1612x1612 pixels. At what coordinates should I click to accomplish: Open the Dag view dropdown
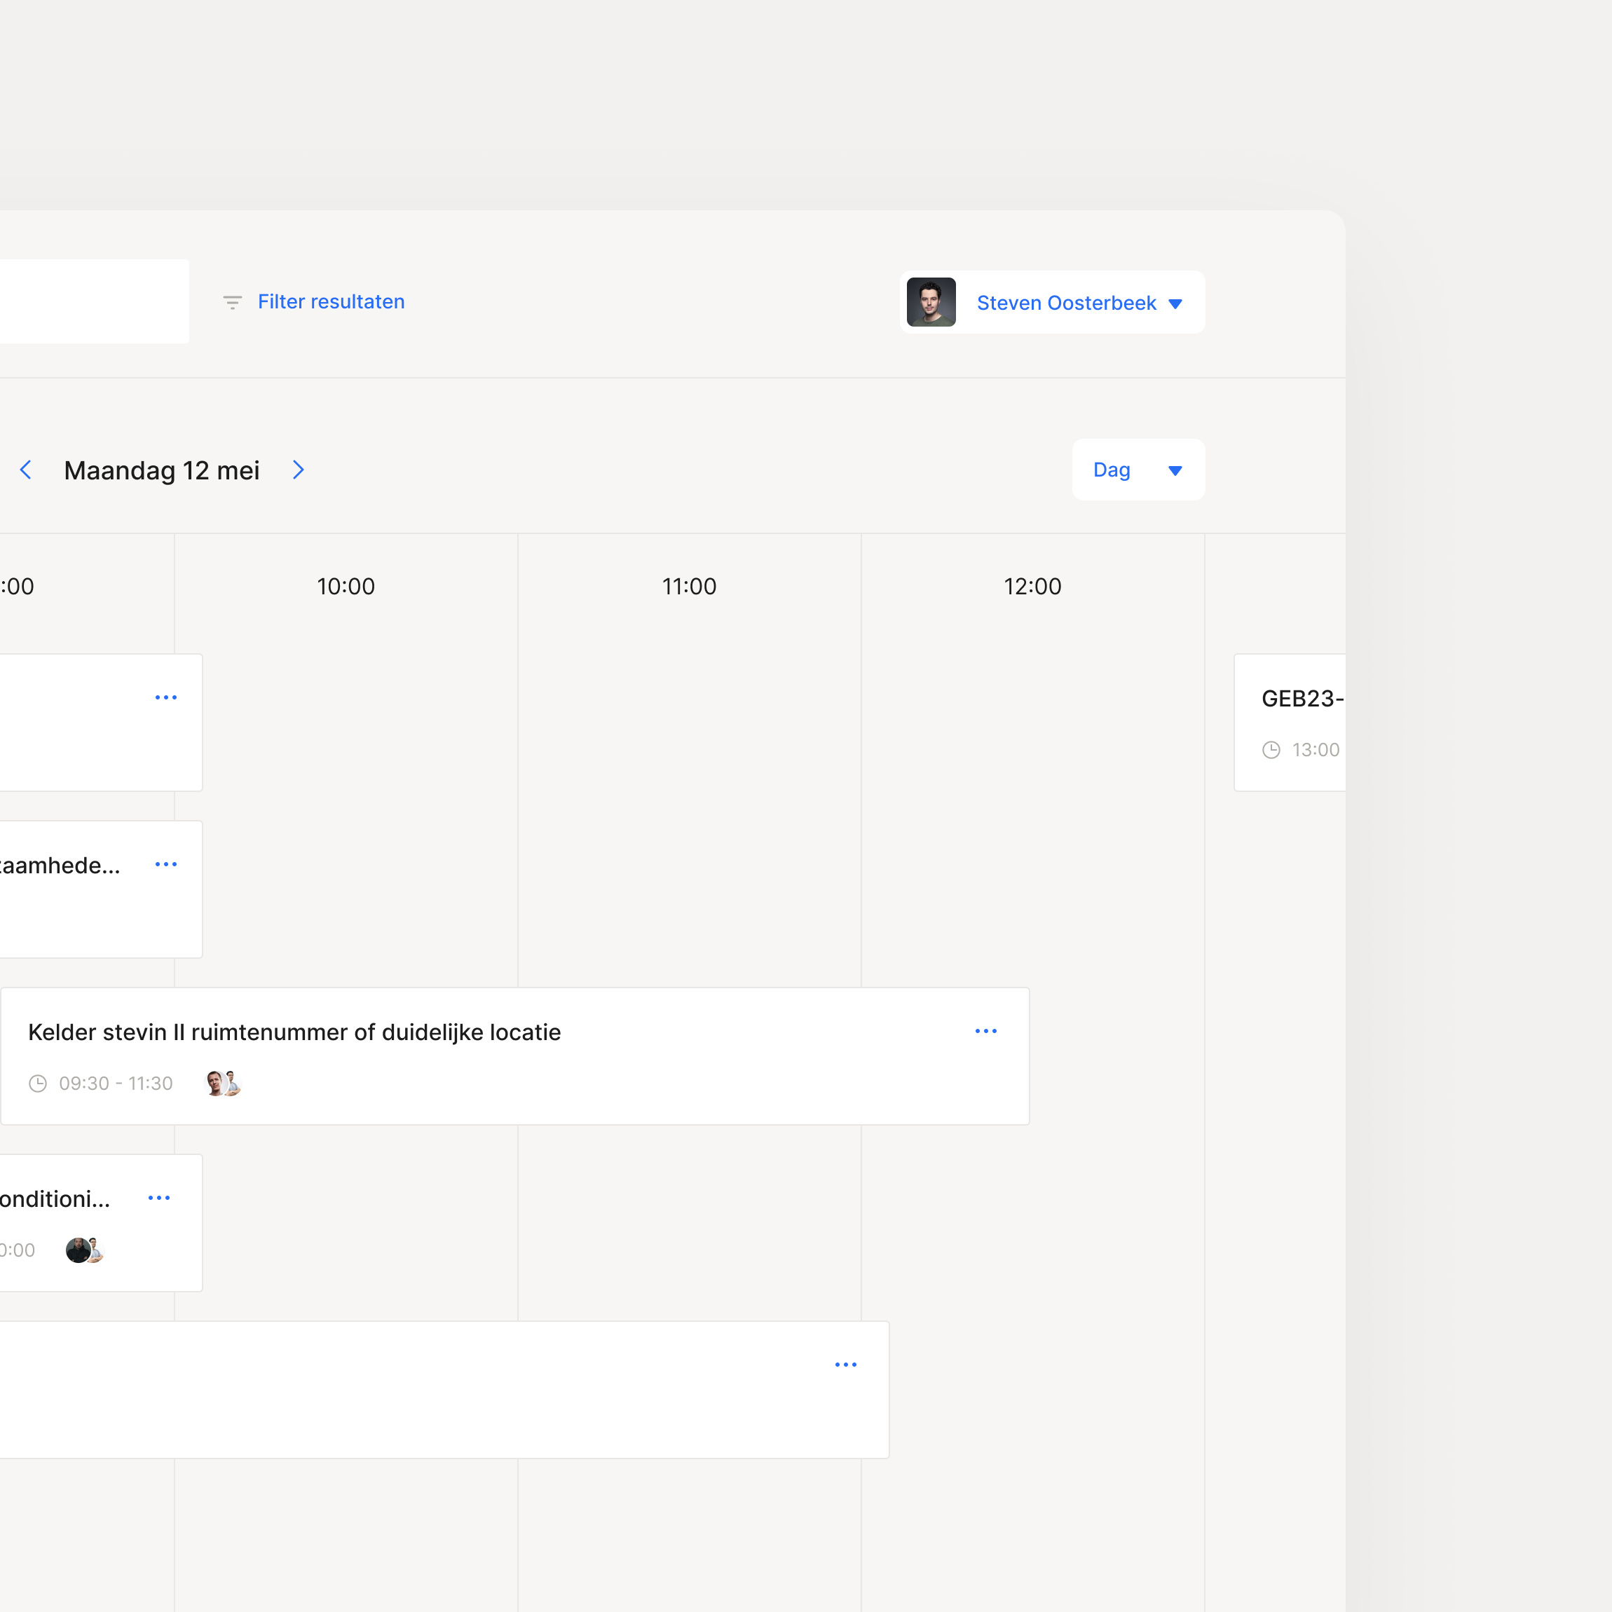(x=1138, y=470)
